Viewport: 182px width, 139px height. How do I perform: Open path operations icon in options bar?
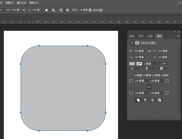click(47, 10)
